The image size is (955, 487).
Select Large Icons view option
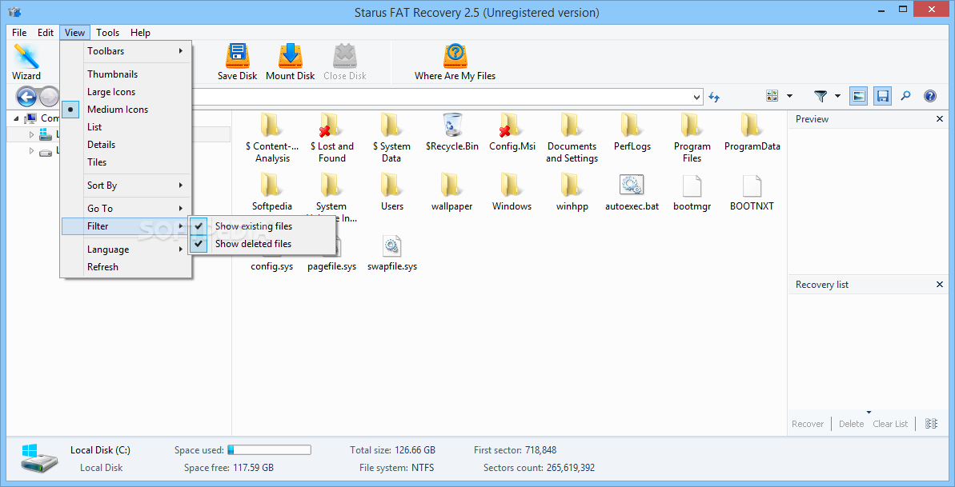(x=126, y=92)
